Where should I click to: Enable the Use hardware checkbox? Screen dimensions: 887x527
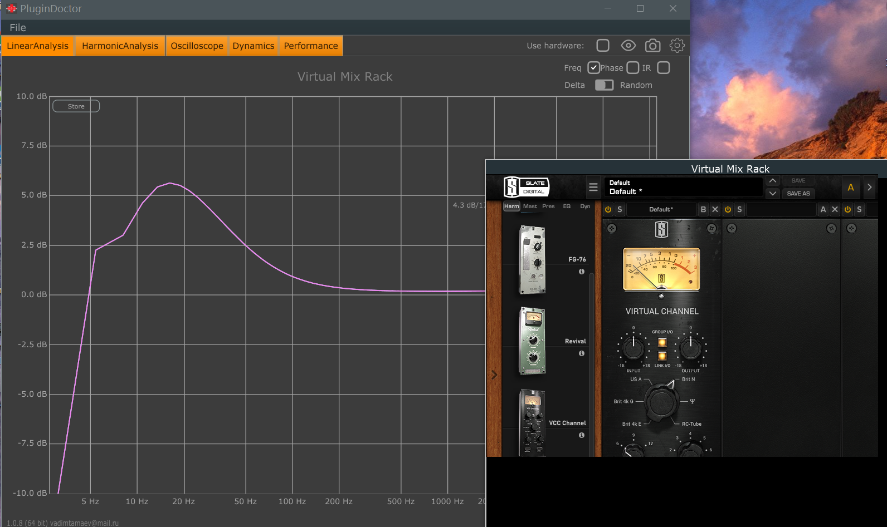click(x=603, y=46)
